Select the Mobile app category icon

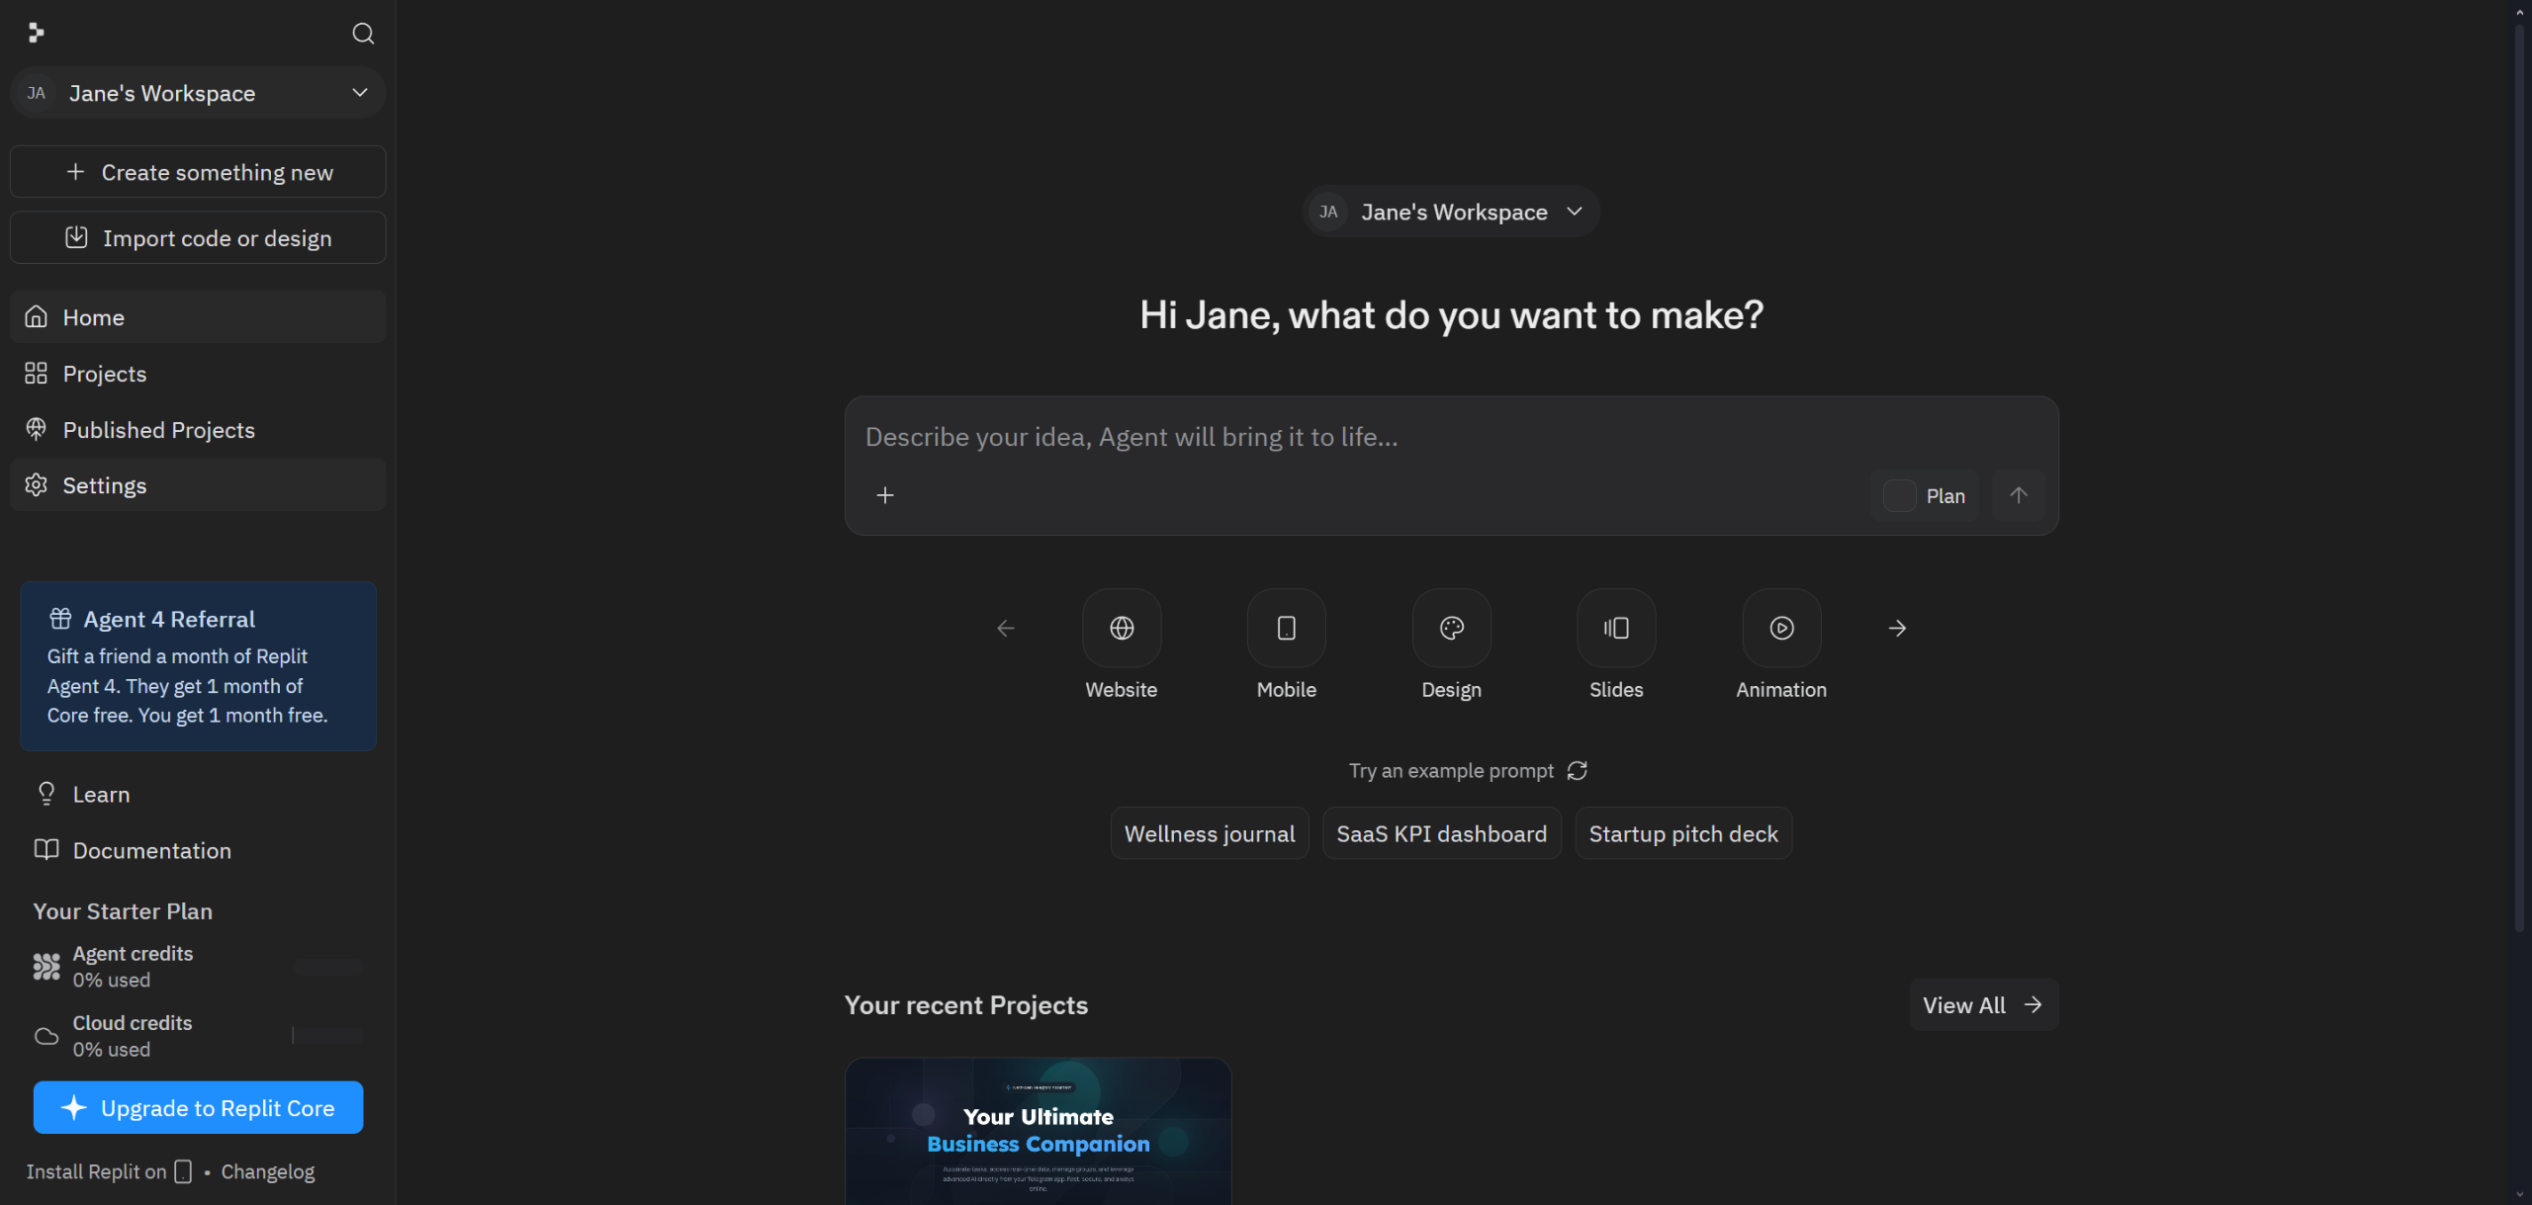click(x=1286, y=628)
